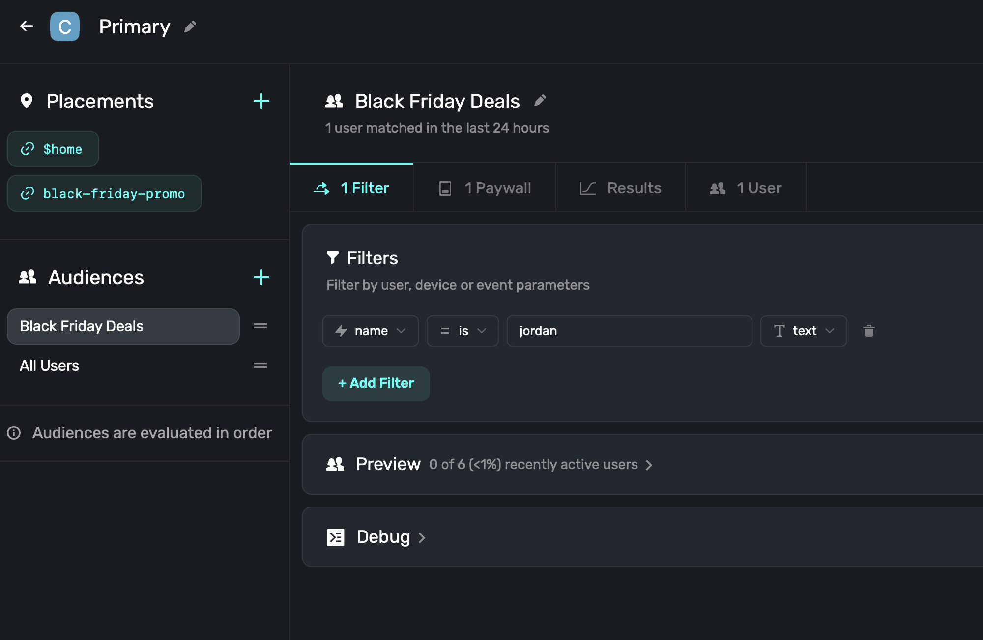Click the jordan filter value field
Screen dimensions: 983x640
pos(629,331)
